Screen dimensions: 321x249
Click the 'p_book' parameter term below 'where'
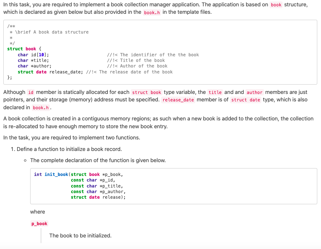tap(39, 224)
